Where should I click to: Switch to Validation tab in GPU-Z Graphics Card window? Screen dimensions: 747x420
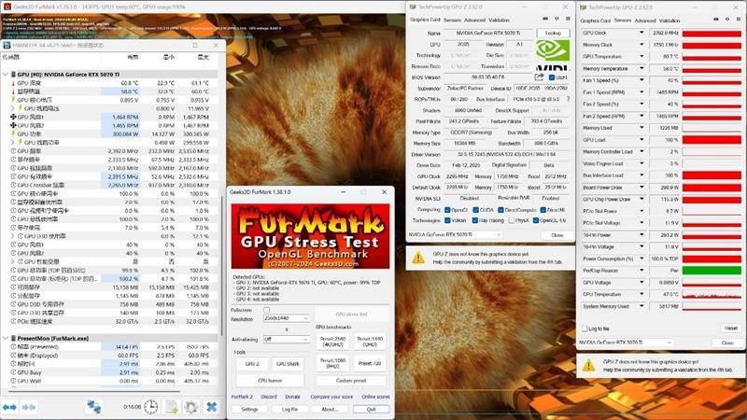coord(499,20)
